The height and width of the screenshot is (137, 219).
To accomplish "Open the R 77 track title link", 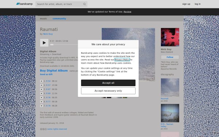I will click(x=48, y=102).
